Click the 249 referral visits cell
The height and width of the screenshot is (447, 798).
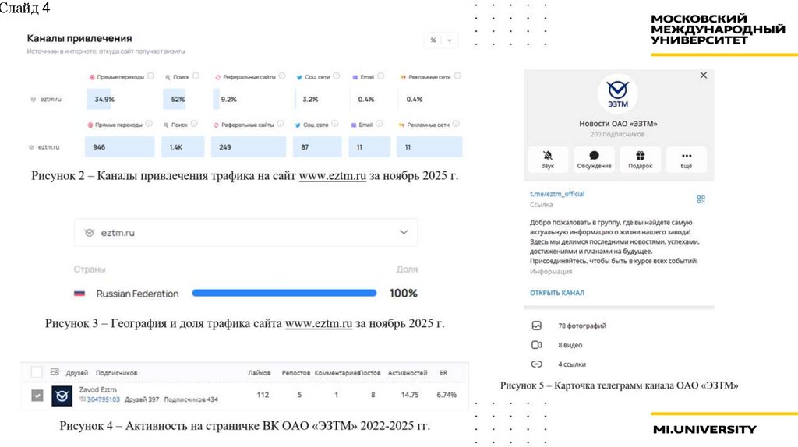(x=249, y=147)
